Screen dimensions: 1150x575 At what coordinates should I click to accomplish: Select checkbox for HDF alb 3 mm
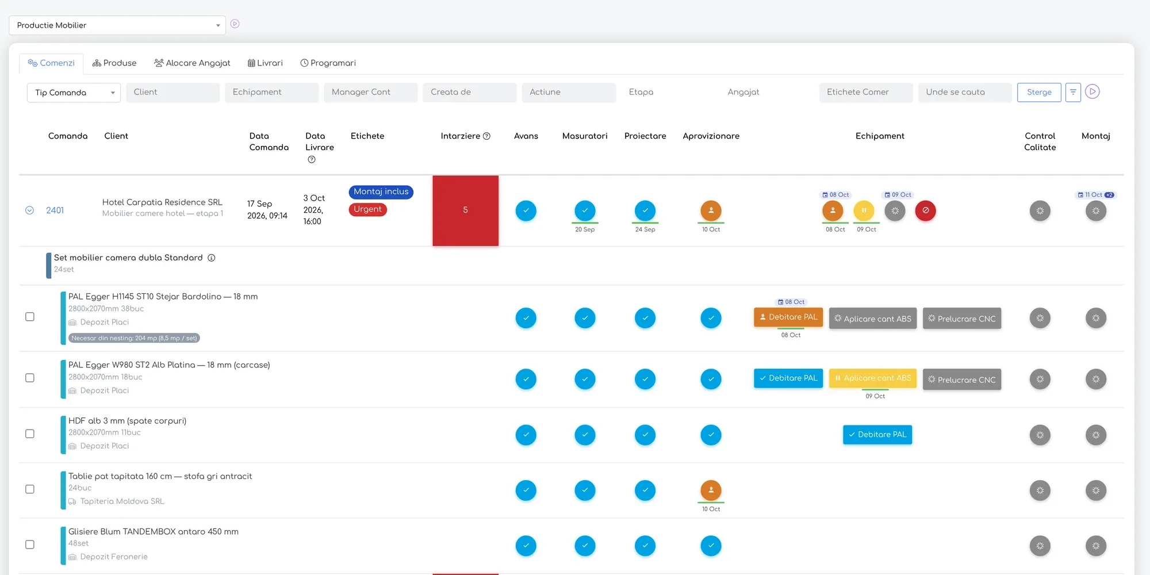(x=30, y=434)
